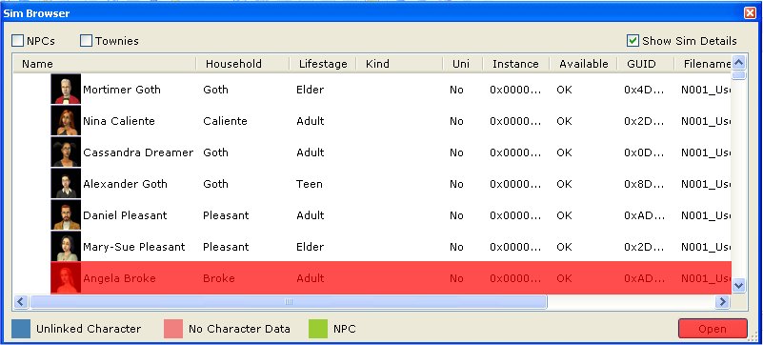The image size is (763, 345).
Task: Click Mortimer Goth's Elder lifestage cell
Action: (x=310, y=90)
